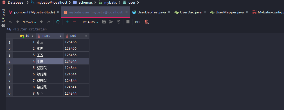Expand breadcrumb chevron after mybatis@localhost
284x110 pixels.
[70, 3]
